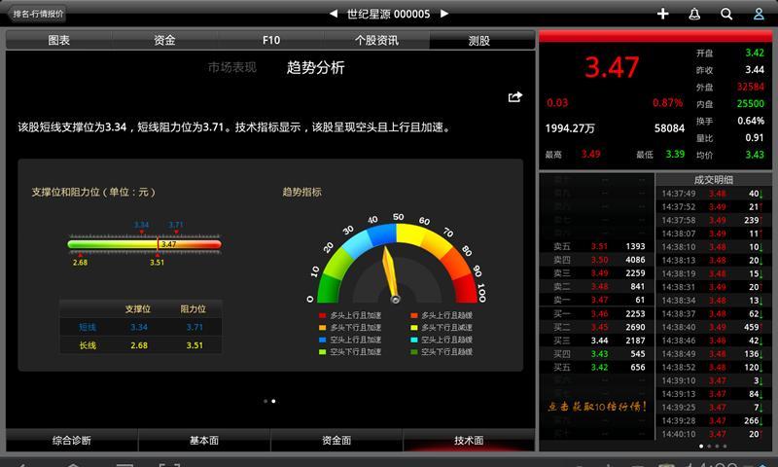The image size is (778, 467).
Task: Click the 支撑位 column header
Action: tap(138, 308)
